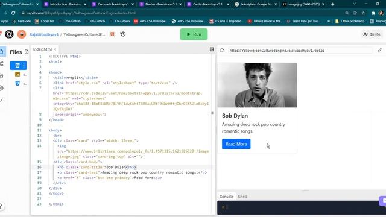Switch to the index.html editor tab
386x217 pixels.
(x=42, y=49)
